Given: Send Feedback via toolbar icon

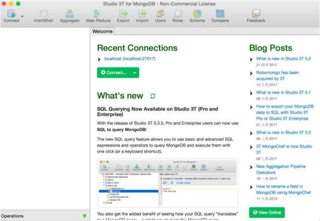Looking at the screenshot, I should coord(256,16).
